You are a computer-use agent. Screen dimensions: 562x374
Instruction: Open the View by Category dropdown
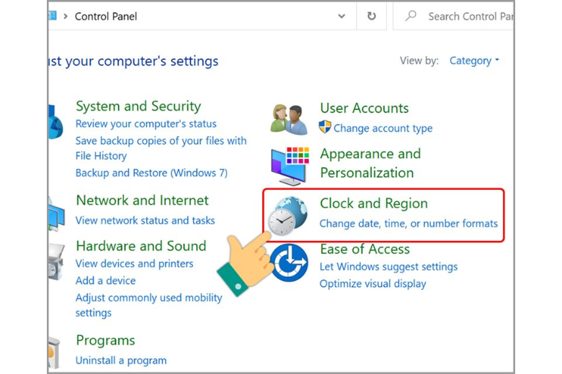[x=474, y=61]
